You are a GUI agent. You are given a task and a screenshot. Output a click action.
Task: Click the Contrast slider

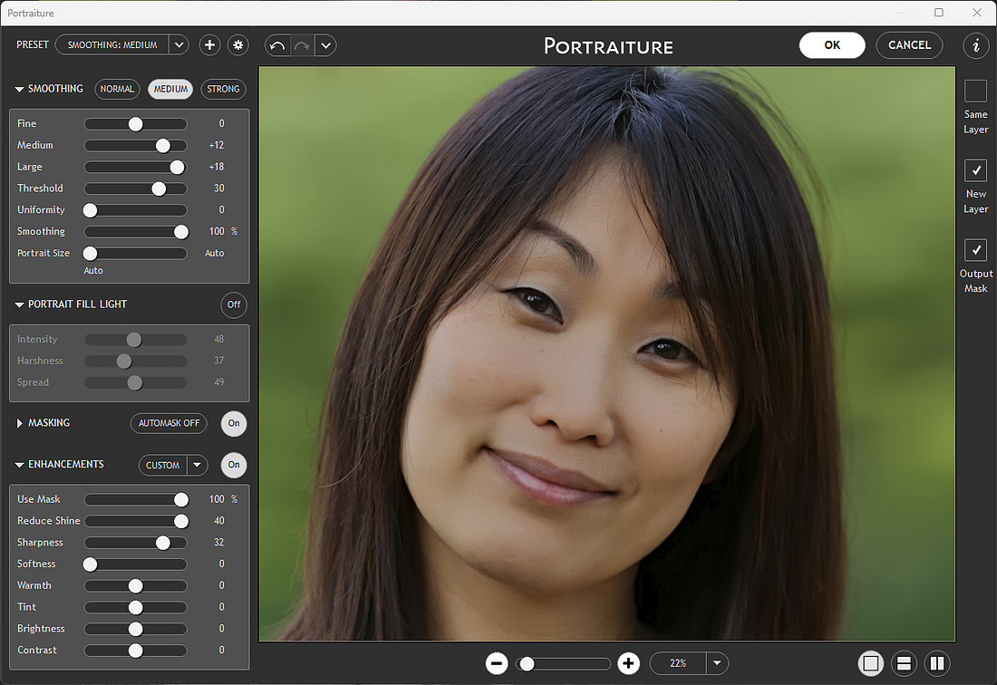(x=135, y=651)
